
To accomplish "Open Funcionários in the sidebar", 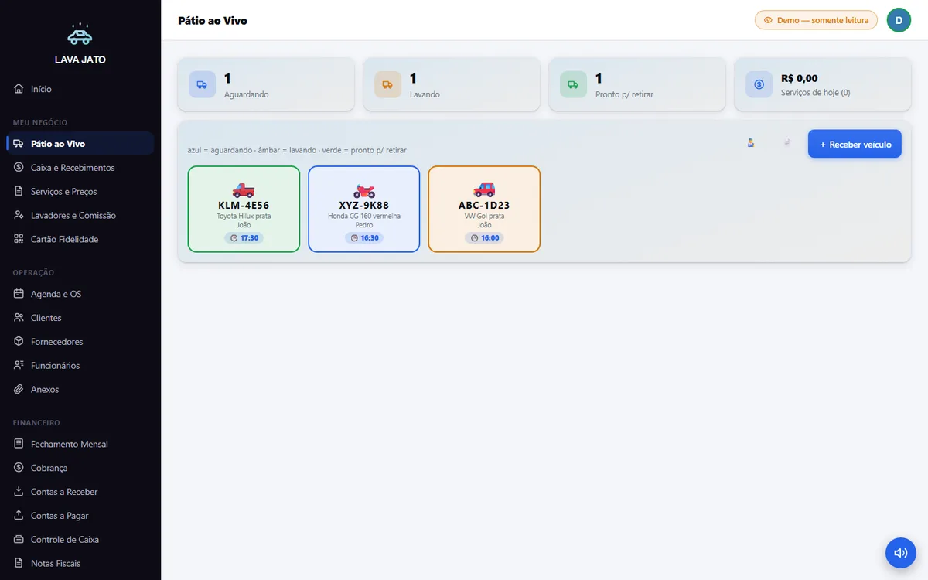I will [x=80, y=366].
